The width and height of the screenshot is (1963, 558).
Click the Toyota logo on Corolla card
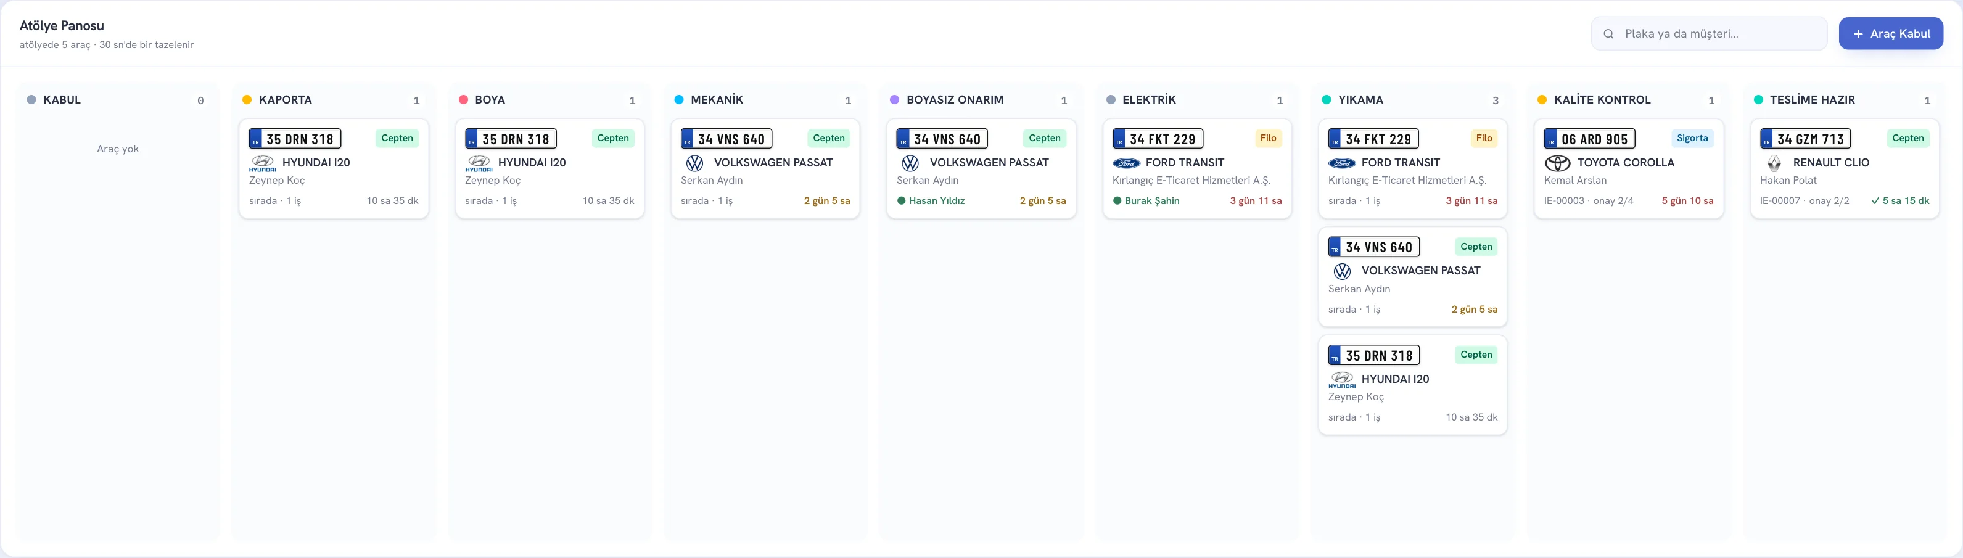(x=1558, y=163)
